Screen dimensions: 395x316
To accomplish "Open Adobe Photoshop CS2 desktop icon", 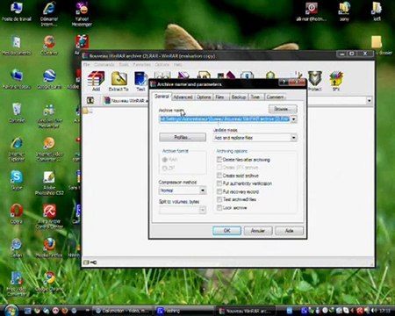I will coord(49,183).
